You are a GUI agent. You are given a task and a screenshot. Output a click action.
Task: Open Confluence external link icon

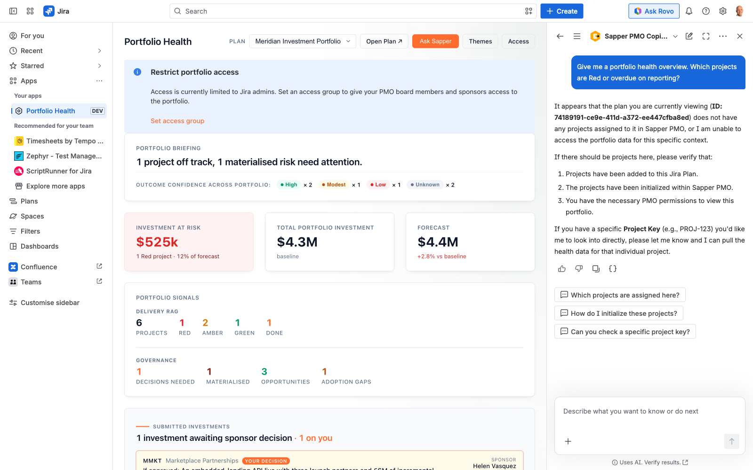[x=99, y=266]
